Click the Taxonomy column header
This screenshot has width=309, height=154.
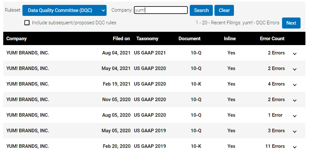[147, 39]
